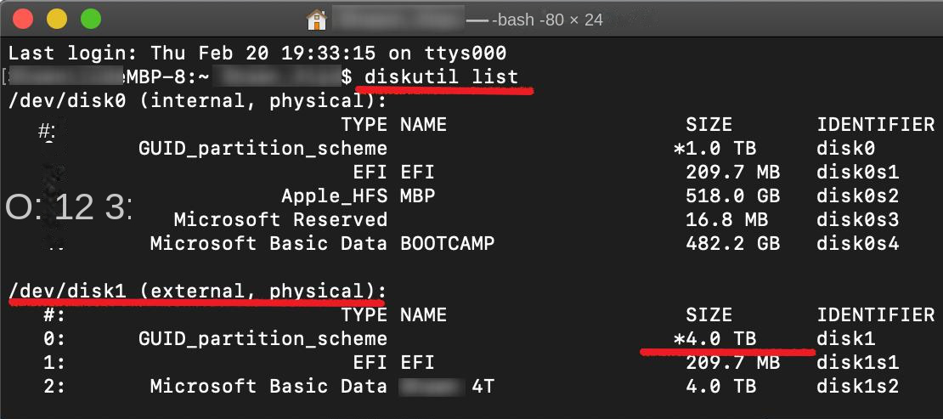Viewport: 943px width, 419px height.
Task: Click the "diskutil list" command text
Action: (441, 76)
